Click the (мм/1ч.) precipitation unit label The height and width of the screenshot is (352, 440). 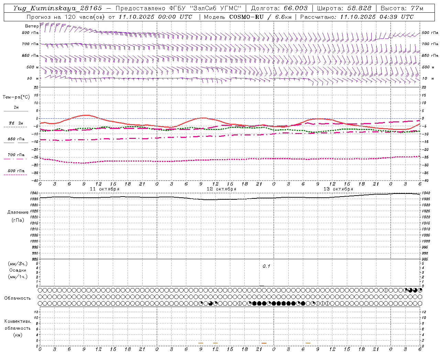pyautogui.click(x=18, y=277)
